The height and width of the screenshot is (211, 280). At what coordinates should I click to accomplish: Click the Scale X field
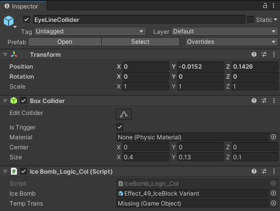146,87
